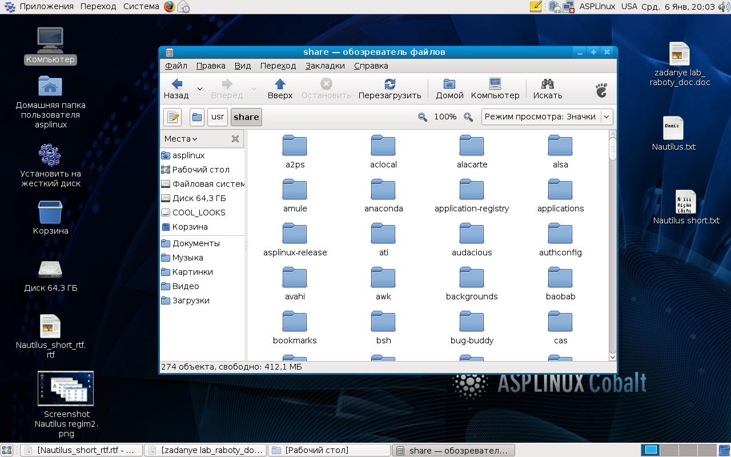Zoom in with the plus magnifier
The width and height of the screenshot is (731, 457).
468,117
